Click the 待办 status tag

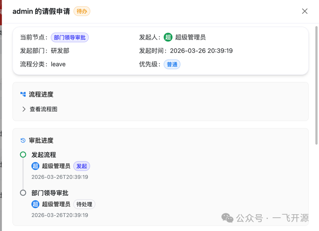82,11
